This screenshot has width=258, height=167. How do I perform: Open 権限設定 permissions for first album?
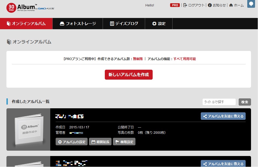coord(124,142)
